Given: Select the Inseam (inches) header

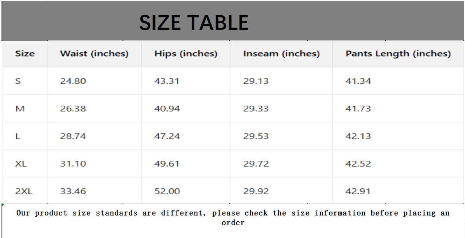Looking at the screenshot, I should click(x=281, y=54).
